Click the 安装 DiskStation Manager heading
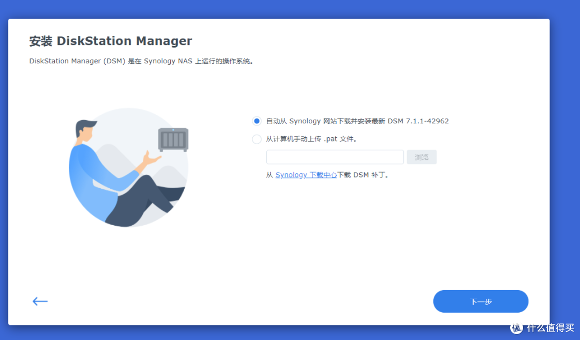 tap(111, 41)
